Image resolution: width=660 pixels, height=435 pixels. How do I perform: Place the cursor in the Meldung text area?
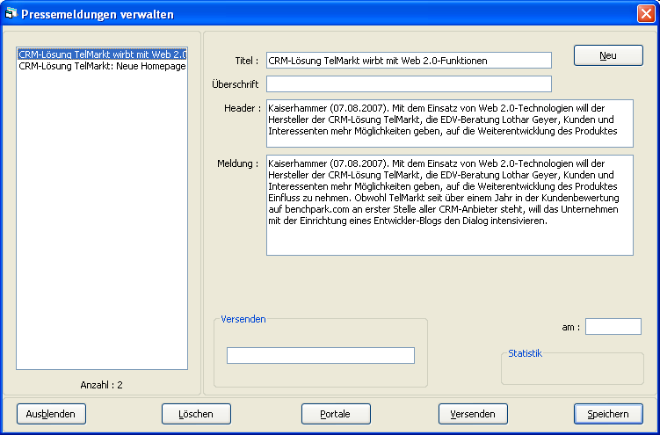tap(449, 205)
